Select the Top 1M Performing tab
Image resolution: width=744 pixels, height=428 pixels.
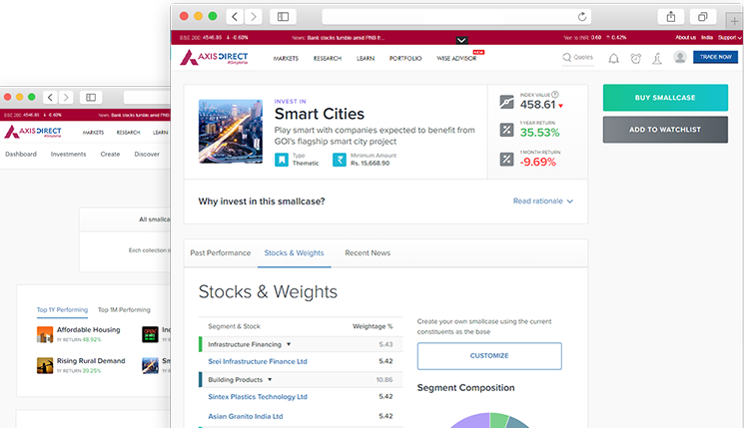tap(124, 310)
